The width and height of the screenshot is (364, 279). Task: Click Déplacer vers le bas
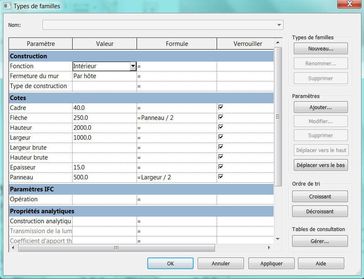click(x=320, y=165)
